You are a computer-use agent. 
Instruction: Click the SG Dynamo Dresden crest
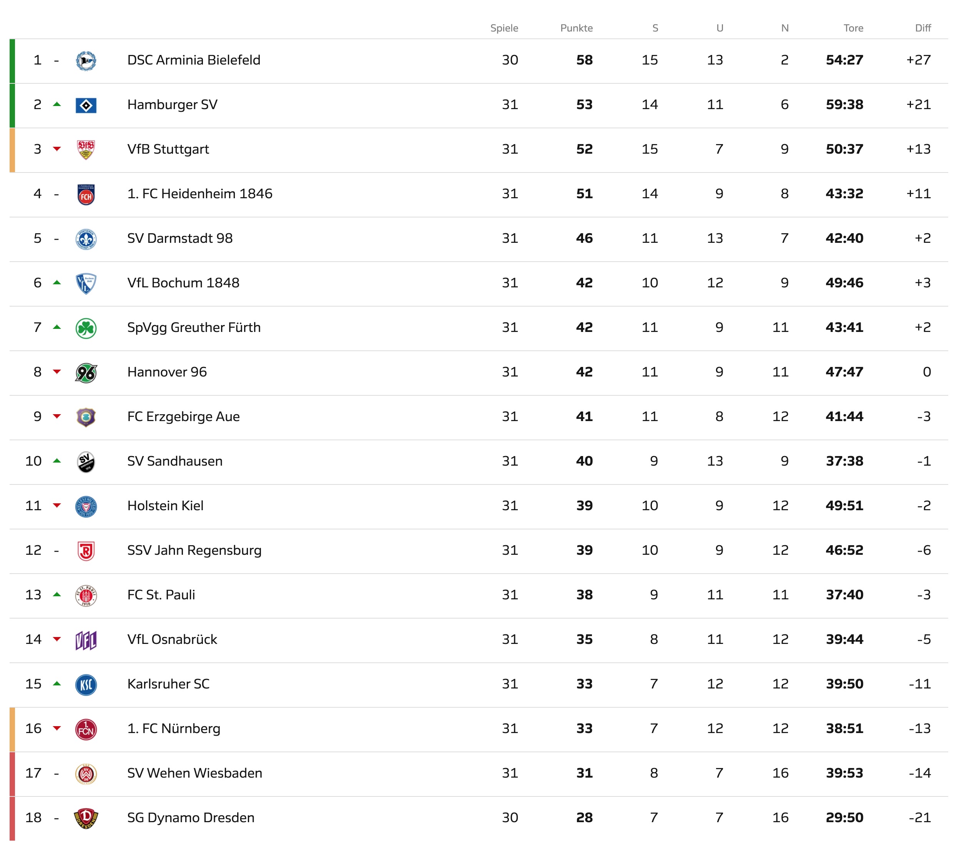pyautogui.click(x=86, y=818)
